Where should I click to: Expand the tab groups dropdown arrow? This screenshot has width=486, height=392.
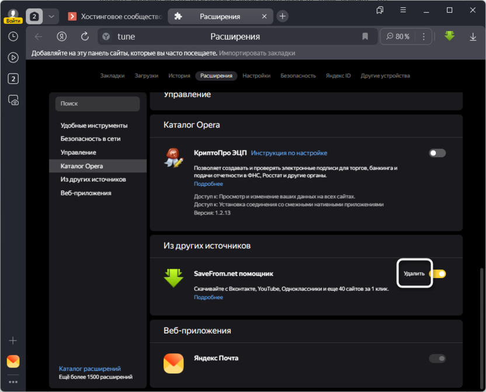51,16
